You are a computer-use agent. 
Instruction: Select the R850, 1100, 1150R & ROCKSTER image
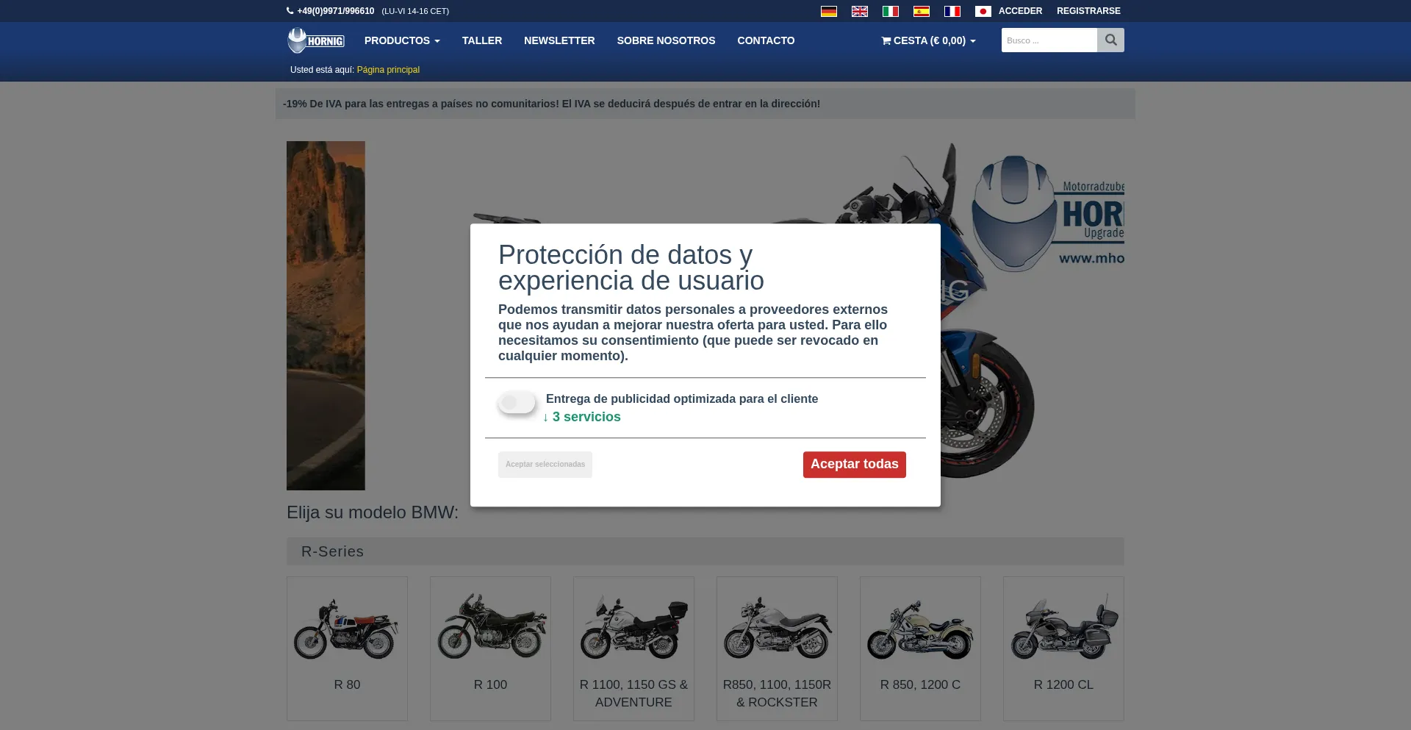point(777,627)
